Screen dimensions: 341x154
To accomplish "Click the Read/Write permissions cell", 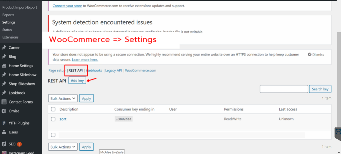I will coord(233,119).
